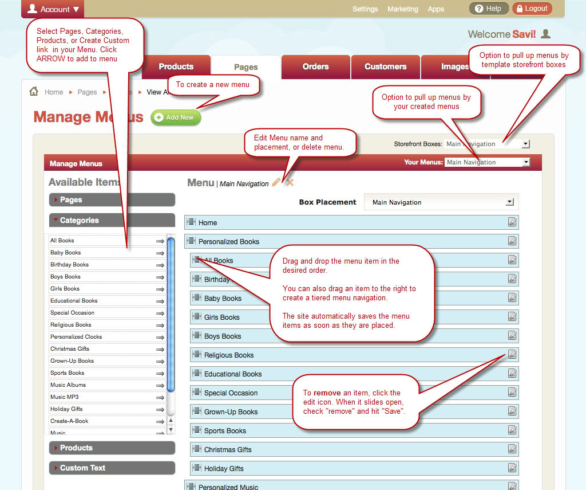
Task: Click the Logout button
Action: click(x=532, y=8)
